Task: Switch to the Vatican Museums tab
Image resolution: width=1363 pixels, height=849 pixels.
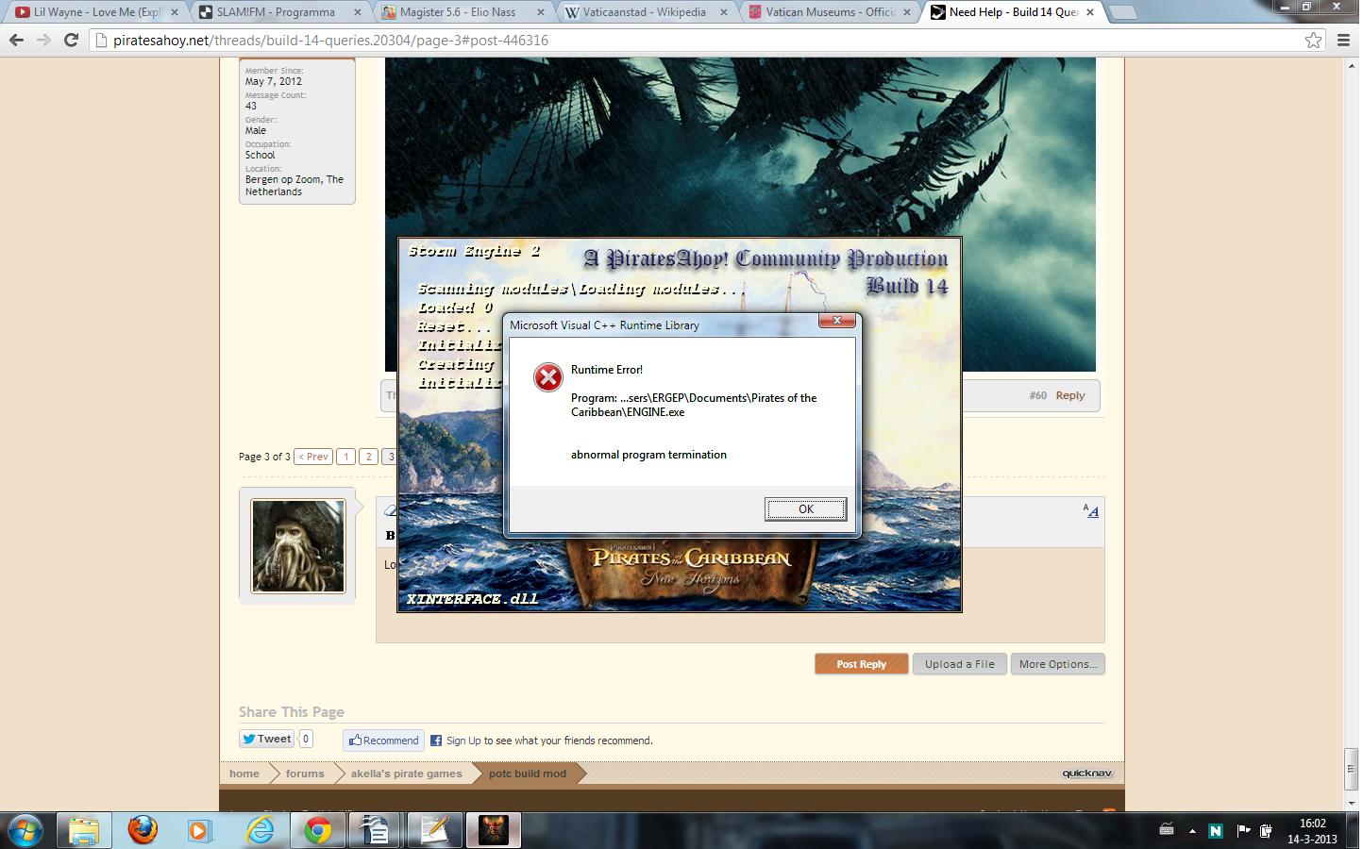Action: click(x=831, y=12)
